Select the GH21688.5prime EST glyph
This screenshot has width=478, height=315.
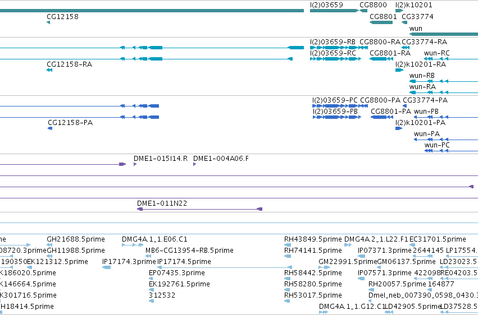coord(49,245)
